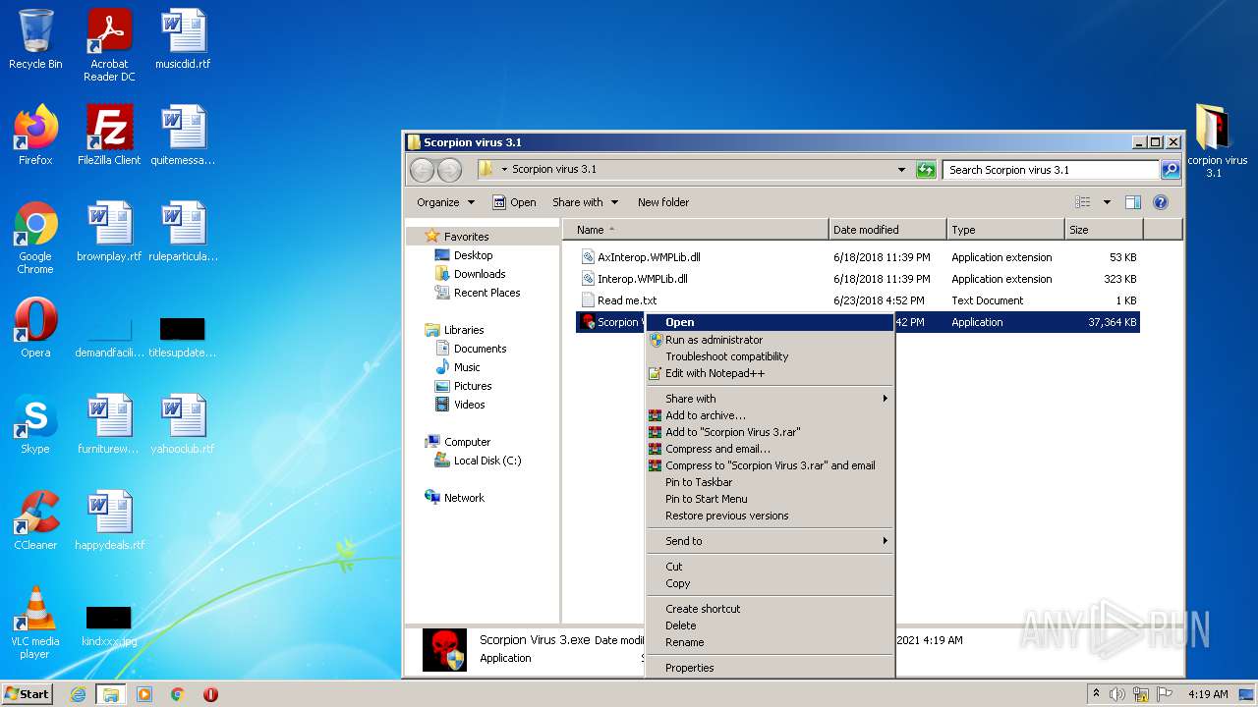
Task: Expand Share with submenu in context menu
Action: pos(770,399)
